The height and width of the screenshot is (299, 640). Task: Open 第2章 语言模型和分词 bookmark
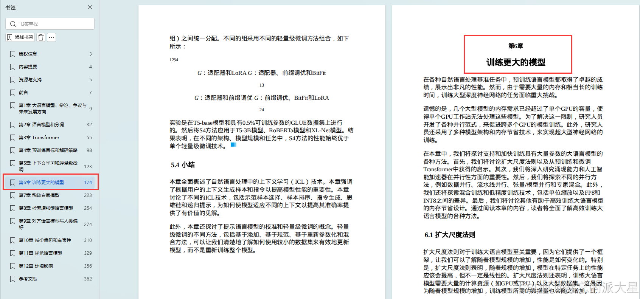41,125
